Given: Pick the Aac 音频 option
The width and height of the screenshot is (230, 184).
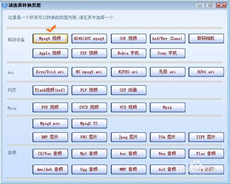Looking at the screenshot, I should coord(128,154).
